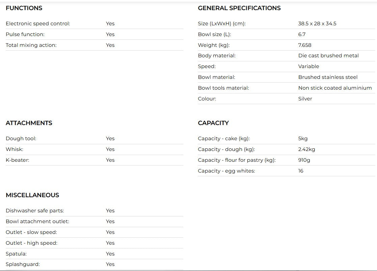Click the 'Brushed stainless steel' value
The width and height of the screenshot is (377, 271).
(328, 77)
